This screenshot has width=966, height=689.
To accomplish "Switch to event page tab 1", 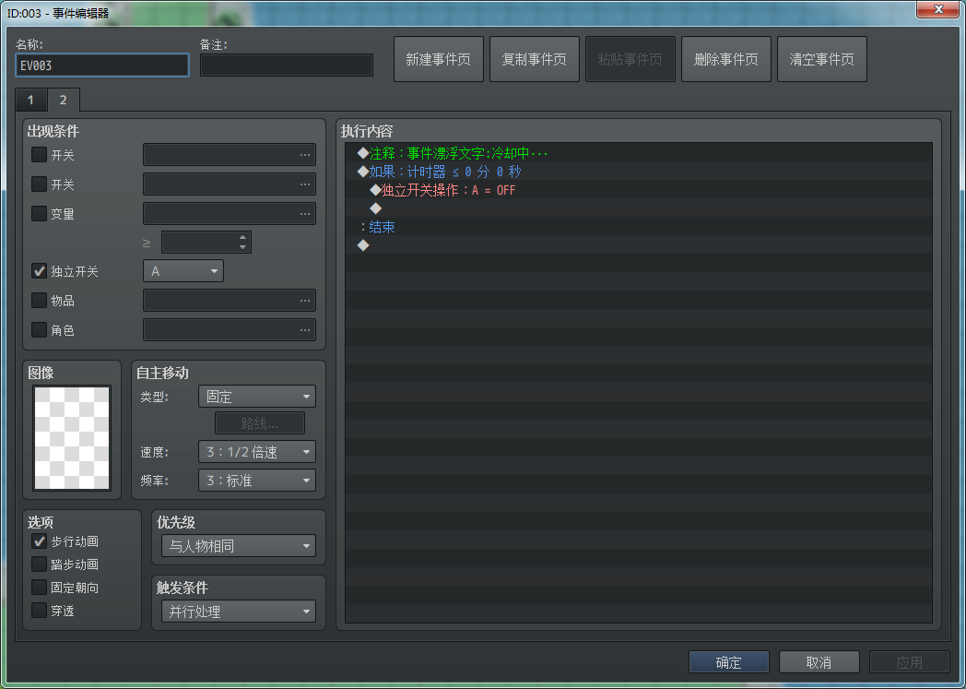I will 30,100.
